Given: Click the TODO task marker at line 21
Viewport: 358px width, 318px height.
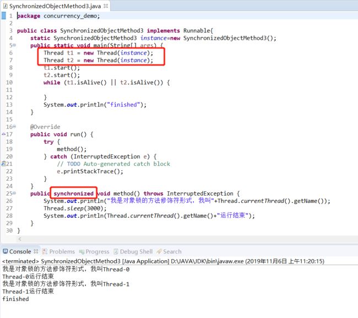Looking at the screenshot, I should click(3, 164).
